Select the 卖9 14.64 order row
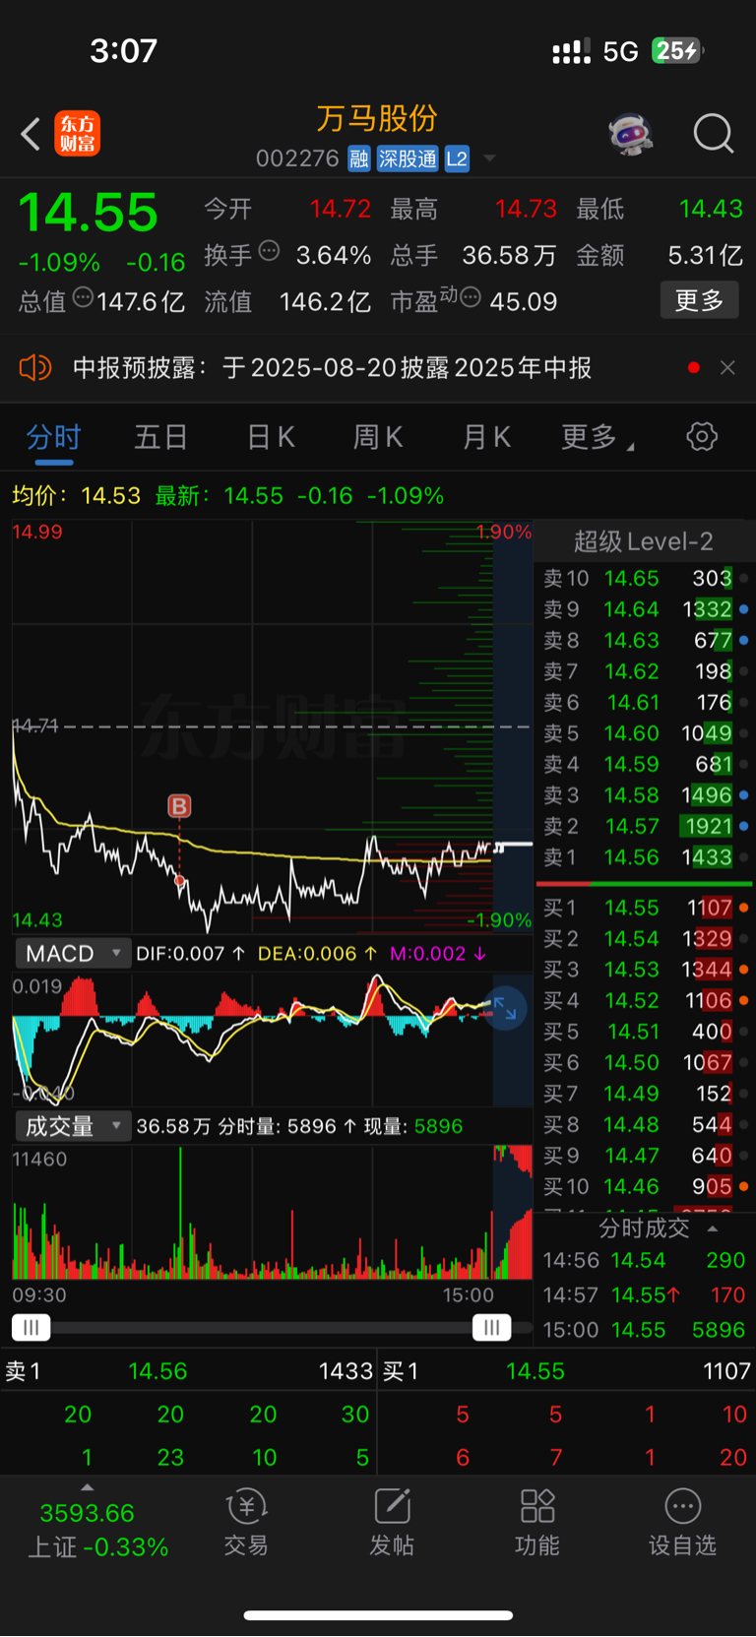756x1637 pixels. pos(645,609)
